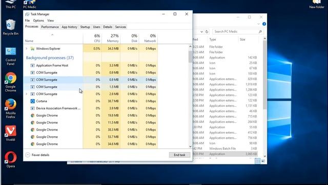The height and width of the screenshot is (185, 328).
Task: Select the Google Chrome 11.5 MB process
Action: coord(91,122)
